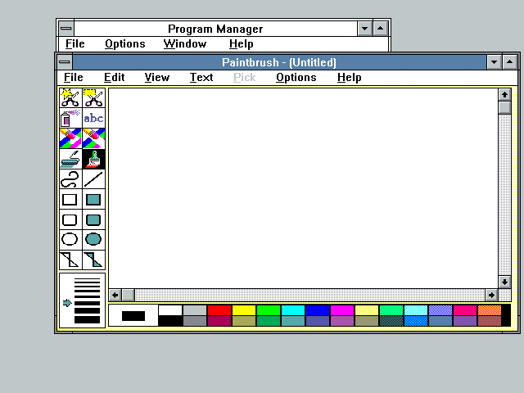Select the rectangular Pick cutout tool
The width and height of the screenshot is (524, 393).
[94, 97]
